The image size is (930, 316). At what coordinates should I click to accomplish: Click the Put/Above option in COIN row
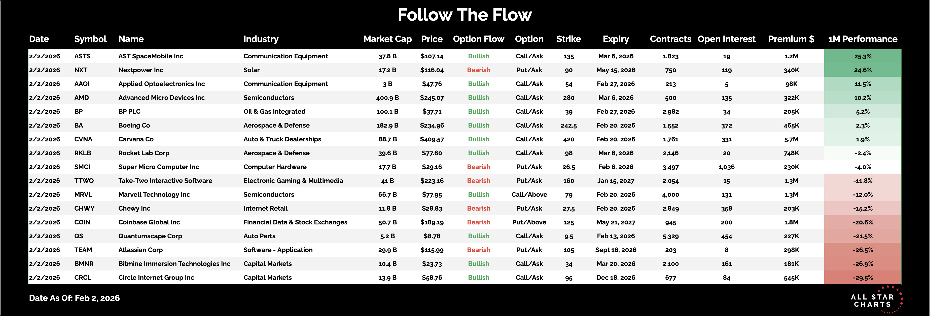[x=529, y=222]
